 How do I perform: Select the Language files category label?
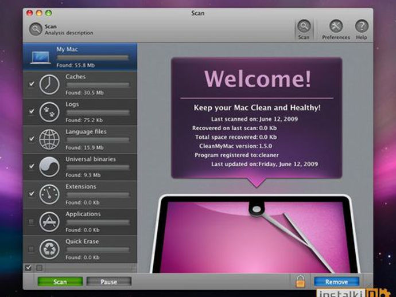click(x=86, y=131)
